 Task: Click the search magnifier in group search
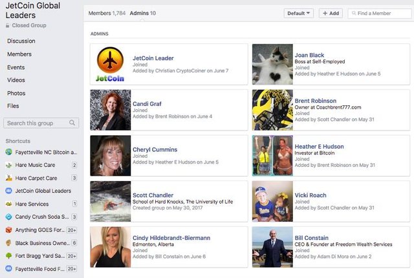pos(72,123)
